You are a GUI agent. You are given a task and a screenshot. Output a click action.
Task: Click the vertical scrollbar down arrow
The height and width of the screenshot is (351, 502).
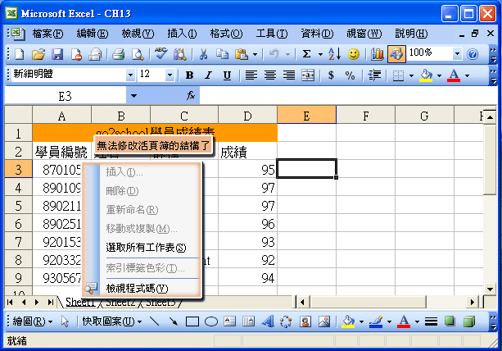click(x=490, y=289)
